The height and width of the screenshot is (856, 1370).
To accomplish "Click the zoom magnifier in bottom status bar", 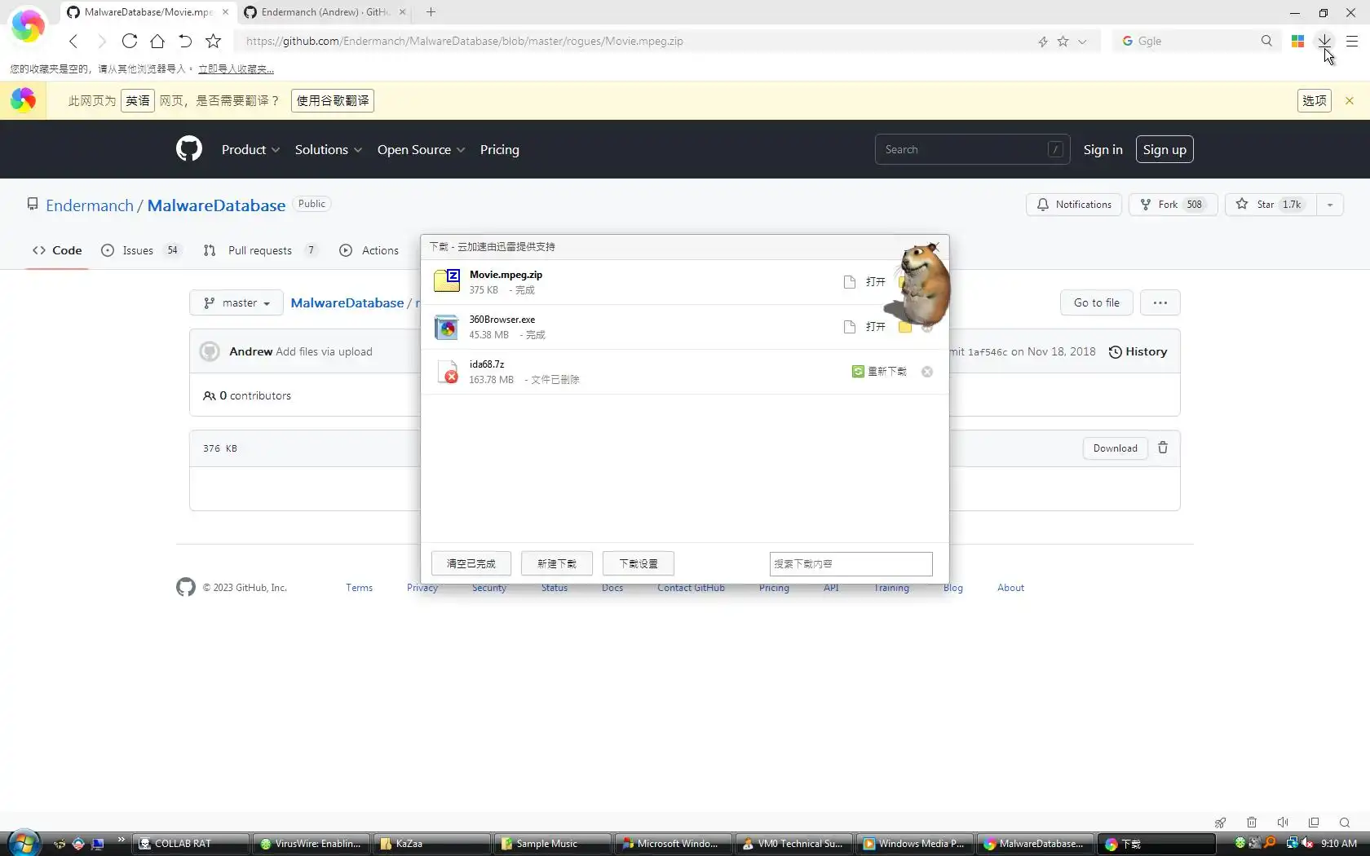I will pyautogui.click(x=1345, y=823).
